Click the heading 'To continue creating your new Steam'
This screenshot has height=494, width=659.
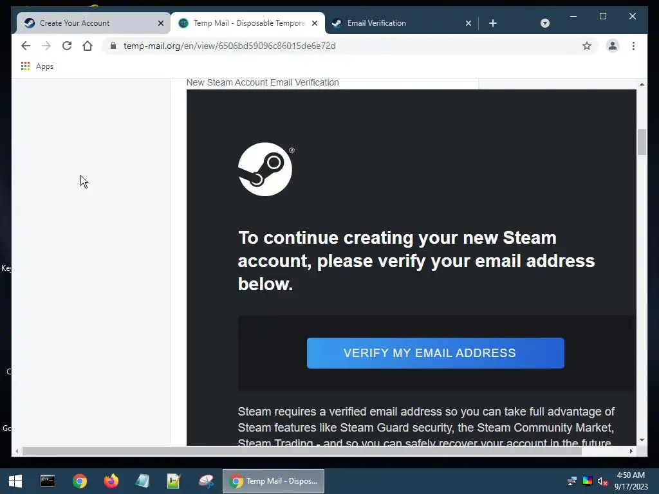tap(397, 238)
